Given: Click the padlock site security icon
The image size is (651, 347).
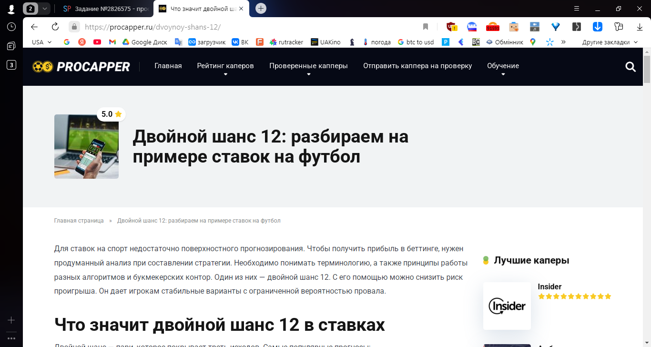Looking at the screenshot, I should [x=73, y=27].
